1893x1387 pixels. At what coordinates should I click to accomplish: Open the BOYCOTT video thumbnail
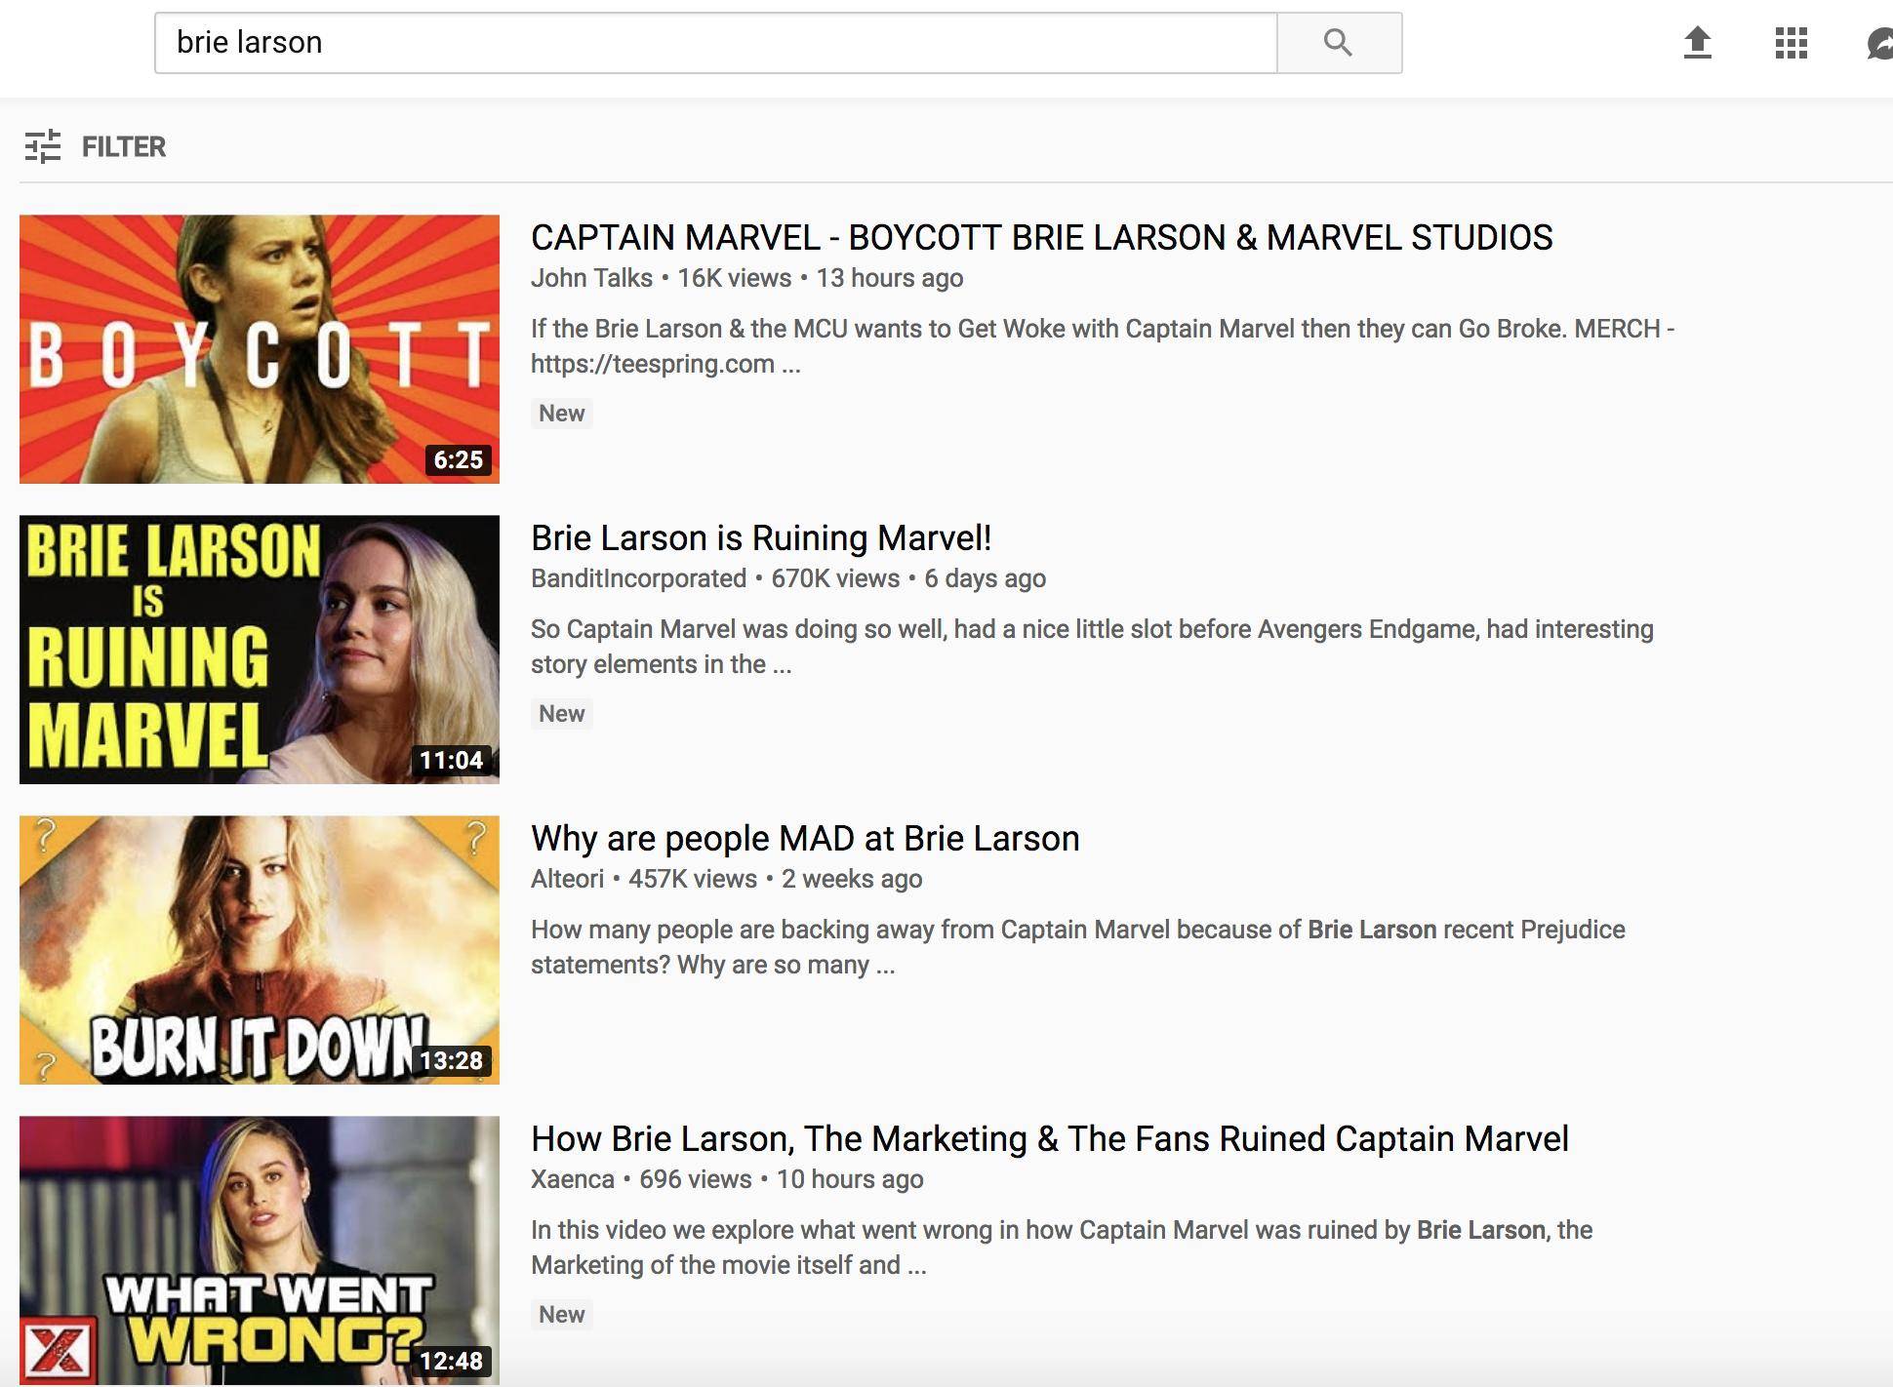(x=260, y=349)
